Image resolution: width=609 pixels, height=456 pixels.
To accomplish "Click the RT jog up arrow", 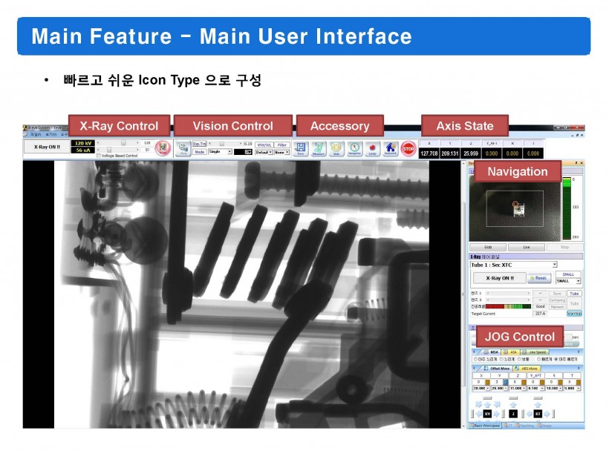I will tap(538, 405).
